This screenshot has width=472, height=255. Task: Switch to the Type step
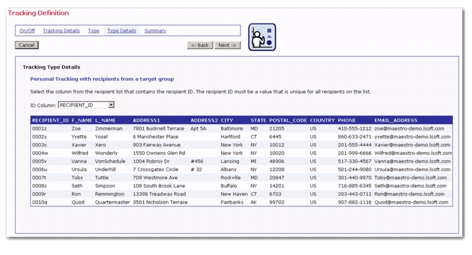point(94,30)
